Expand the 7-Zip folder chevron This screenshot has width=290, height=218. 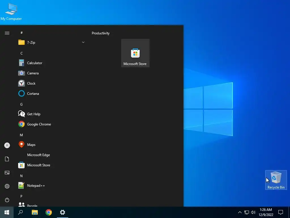coord(83,43)
